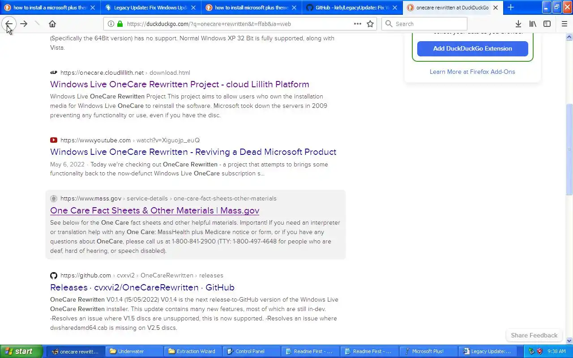Close the GitHub kirb/LegacyUpdate tab
This screenshot has height=358, width=573.
(395, 8)
